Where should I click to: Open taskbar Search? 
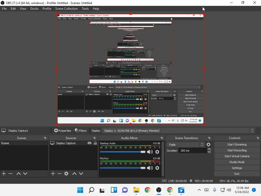pos(92,190)
